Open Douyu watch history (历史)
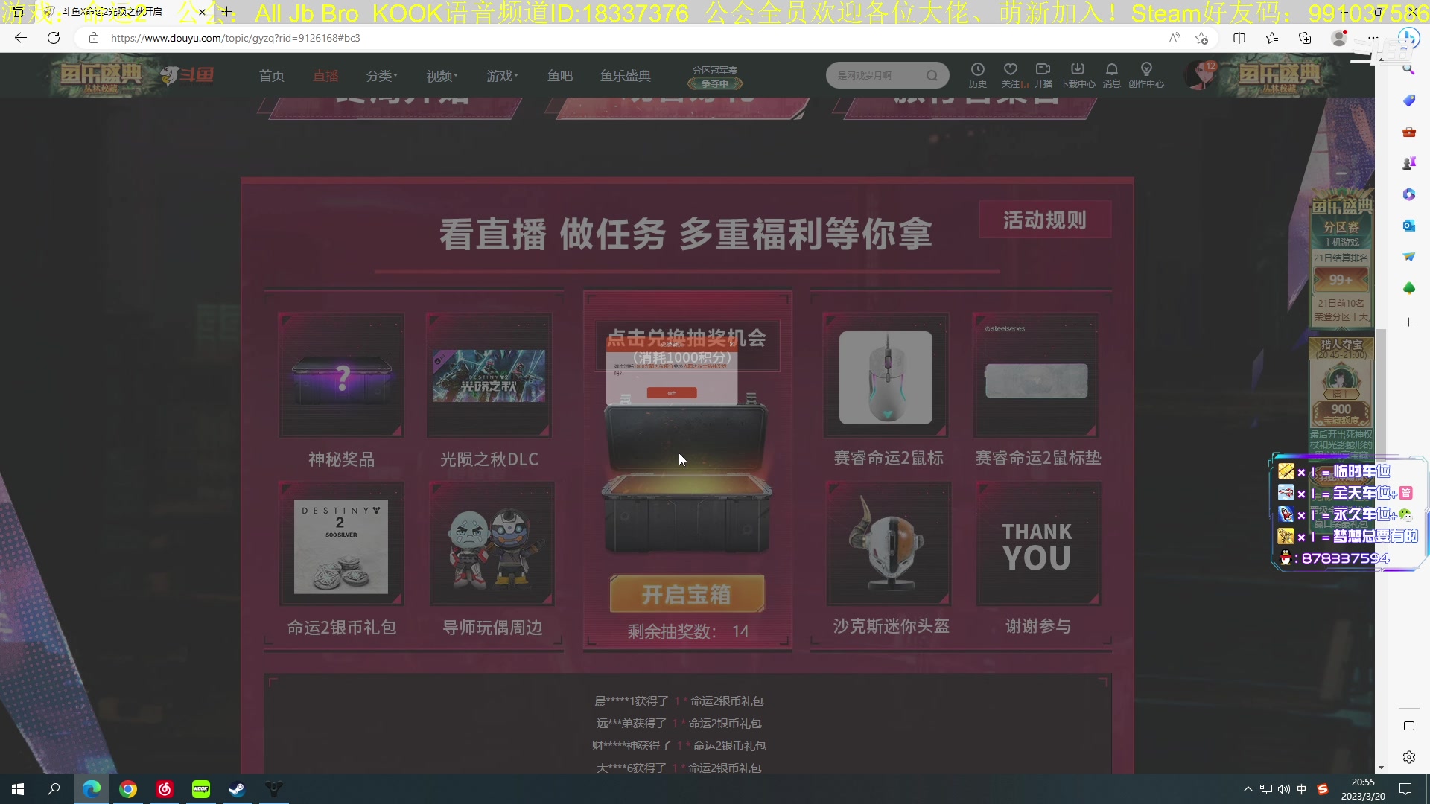Screen dimensions: 1430x804 pyautogui.click(x=978, y=75)
